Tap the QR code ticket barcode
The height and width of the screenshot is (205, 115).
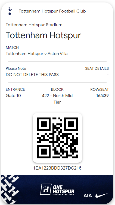[57, 138]
